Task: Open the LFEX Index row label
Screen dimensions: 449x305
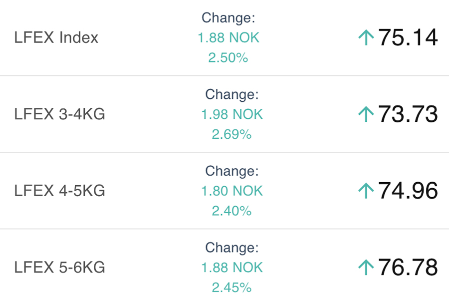Action: pyautogui.click(x=56, y=38)
